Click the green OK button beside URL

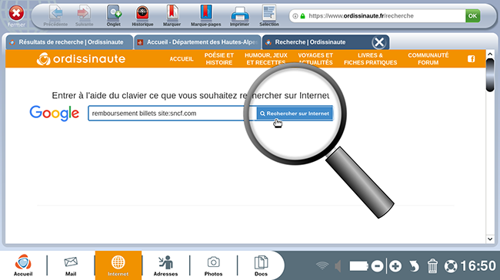point(472,16)
